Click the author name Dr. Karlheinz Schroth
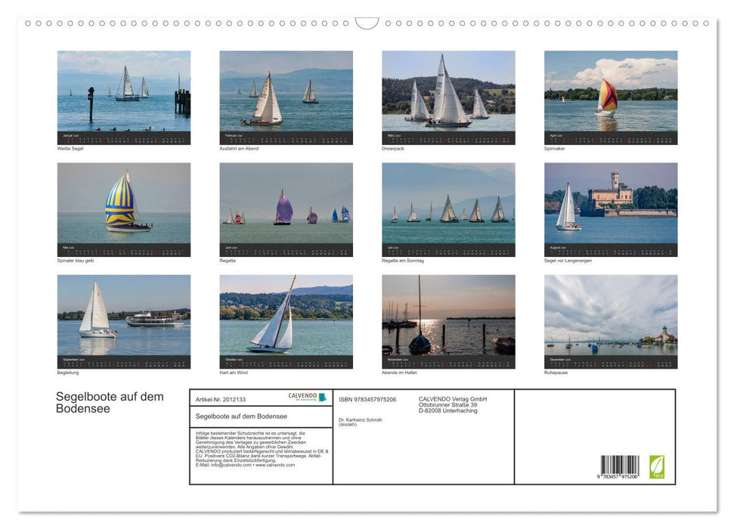This screenshot has height=529, width=734. coord(361,420)
